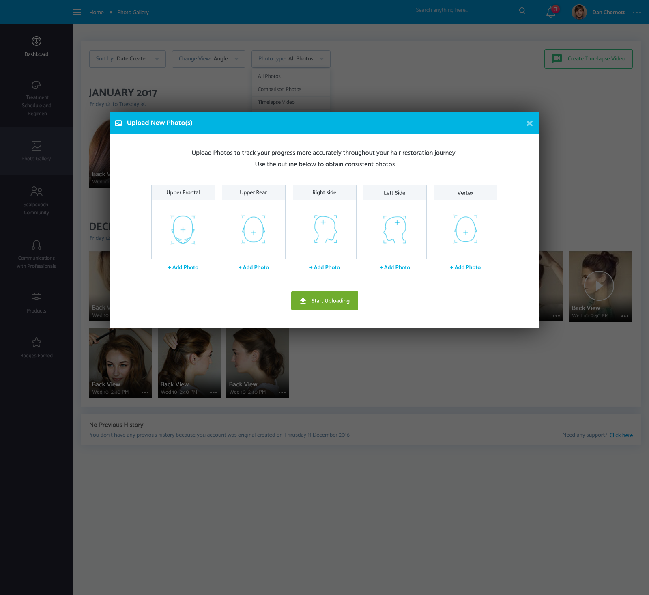Expand the Change View Angle dropdown

208,59
